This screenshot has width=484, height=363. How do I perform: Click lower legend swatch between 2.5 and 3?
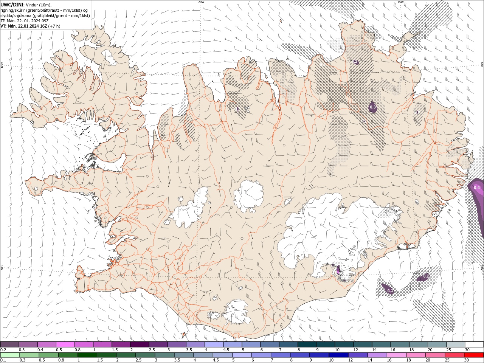point(145,355)
